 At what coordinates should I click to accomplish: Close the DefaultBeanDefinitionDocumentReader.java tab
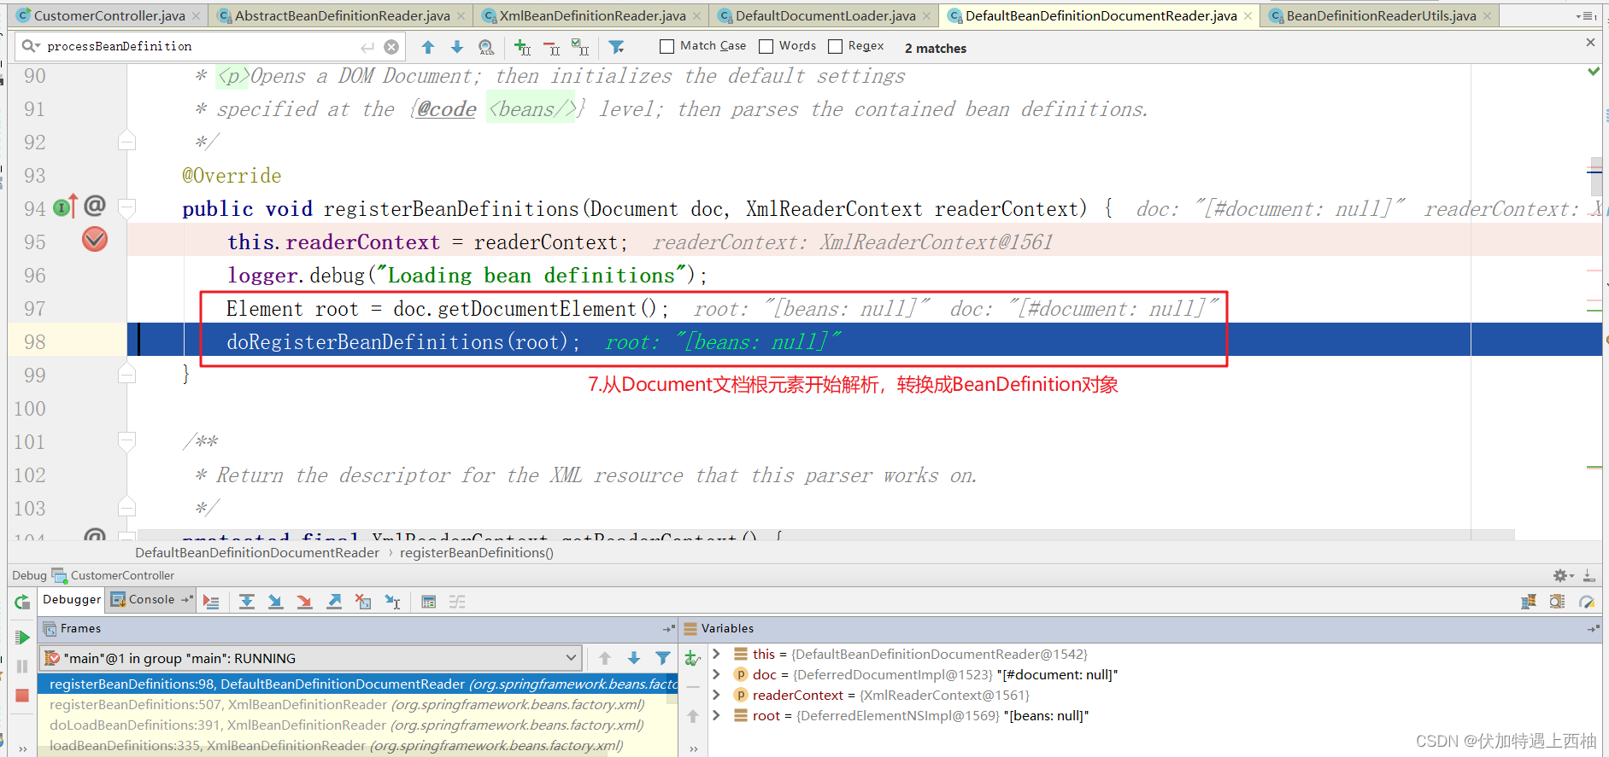[1248, 16]
